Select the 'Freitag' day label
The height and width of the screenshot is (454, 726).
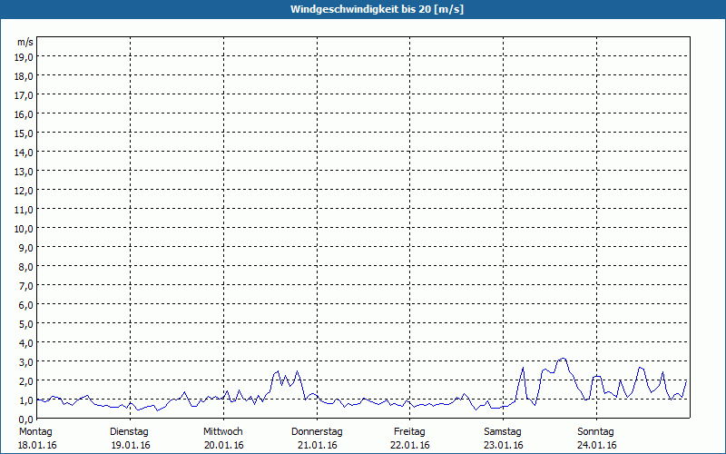click(x=409, y=432)
